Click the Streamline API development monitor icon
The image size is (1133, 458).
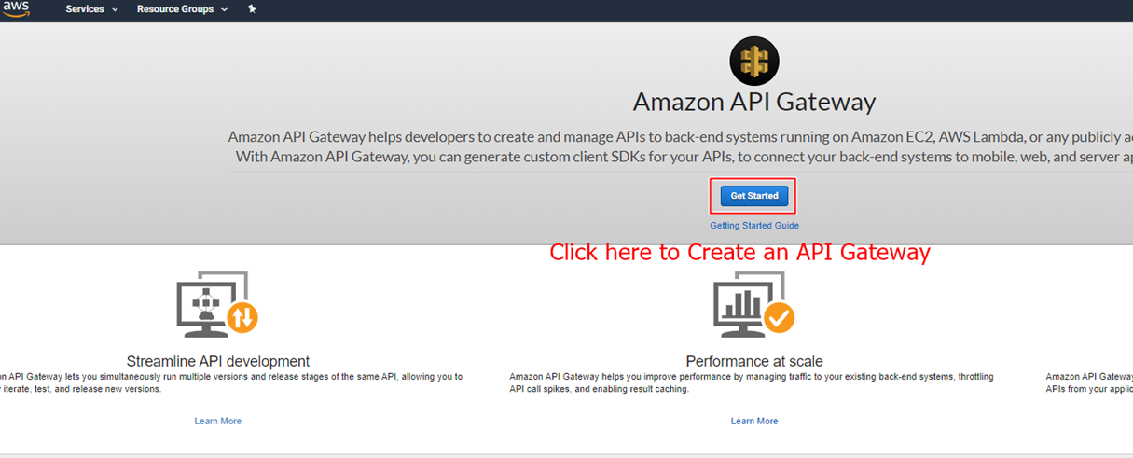coord(211,303)
